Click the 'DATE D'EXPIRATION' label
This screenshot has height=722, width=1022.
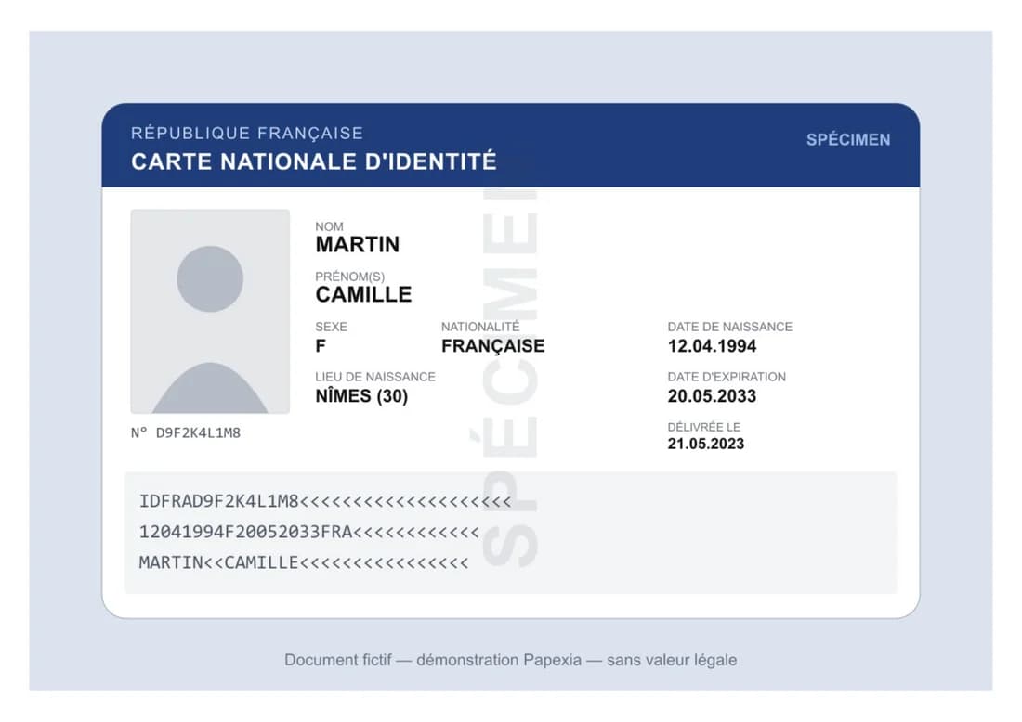727,377
